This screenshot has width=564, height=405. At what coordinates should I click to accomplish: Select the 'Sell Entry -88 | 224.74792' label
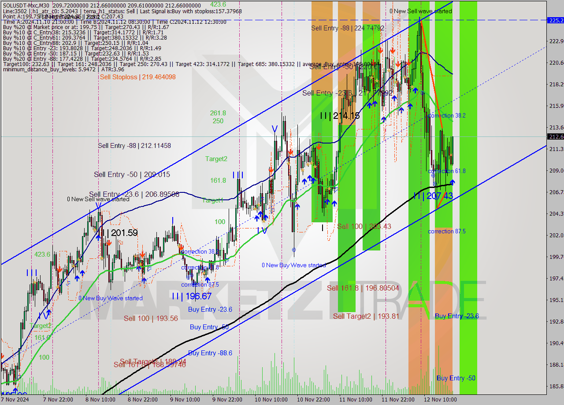coord(348,28)
